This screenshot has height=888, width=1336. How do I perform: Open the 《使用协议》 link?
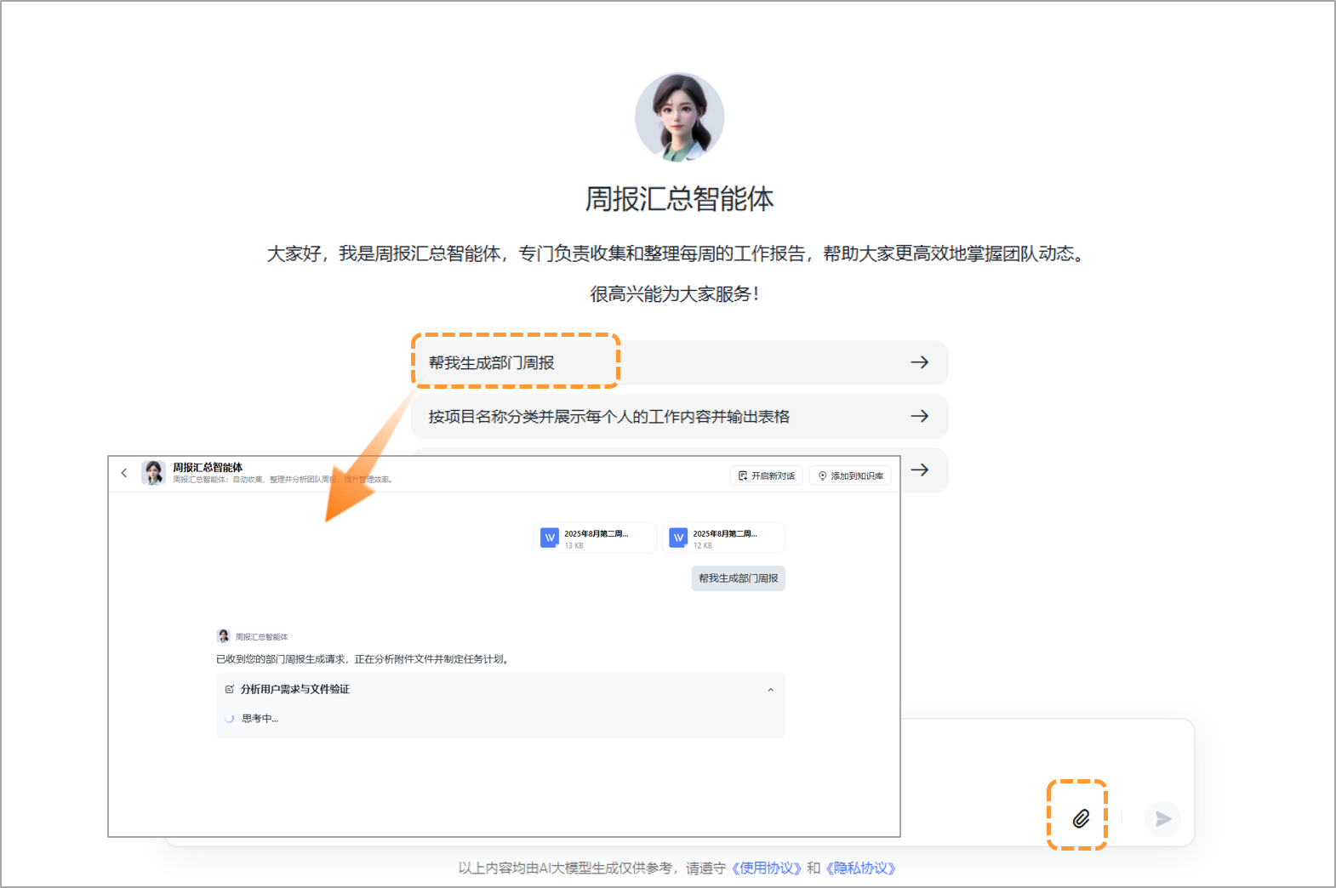click(x=767, y=868)
